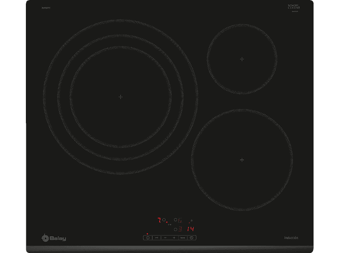Tap the child lock key icon
339x253 pixels.
(157, 237)
